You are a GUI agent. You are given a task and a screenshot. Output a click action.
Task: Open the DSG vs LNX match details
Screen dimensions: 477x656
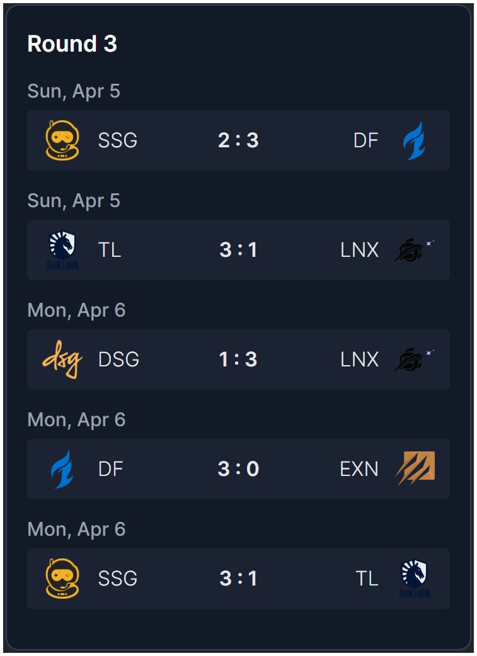[x=238, y=359]
